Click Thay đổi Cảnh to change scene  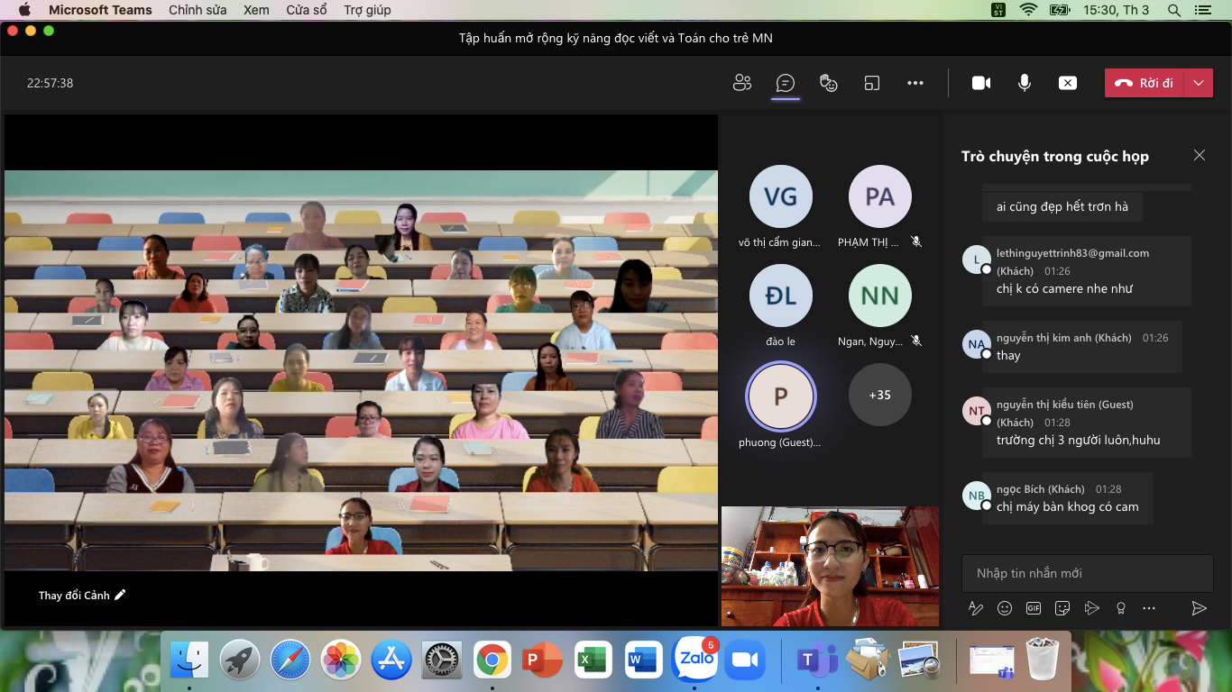(81, 595)
